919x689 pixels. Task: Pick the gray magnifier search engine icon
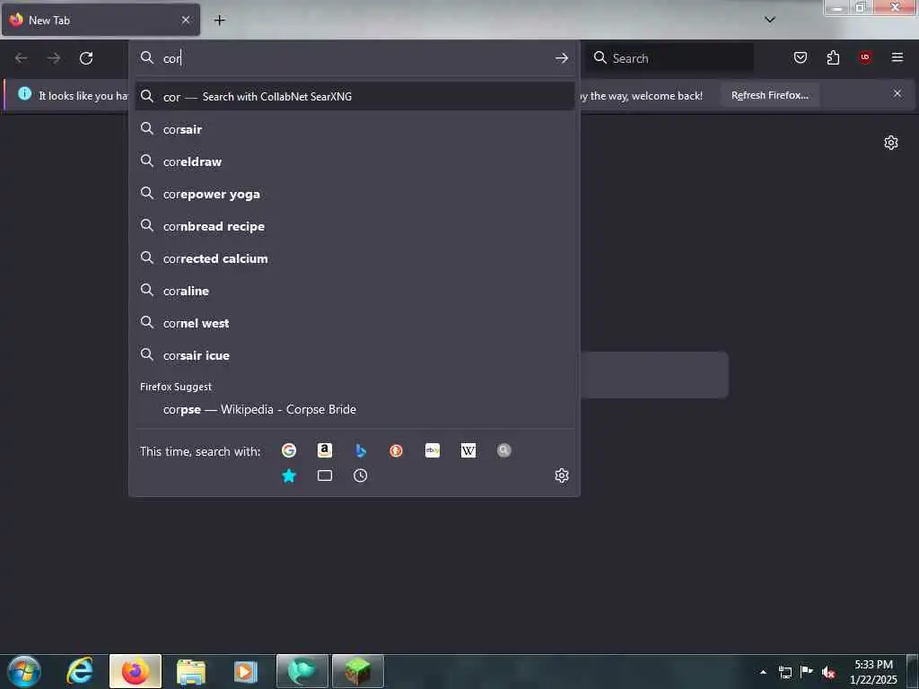coord(504,450)
